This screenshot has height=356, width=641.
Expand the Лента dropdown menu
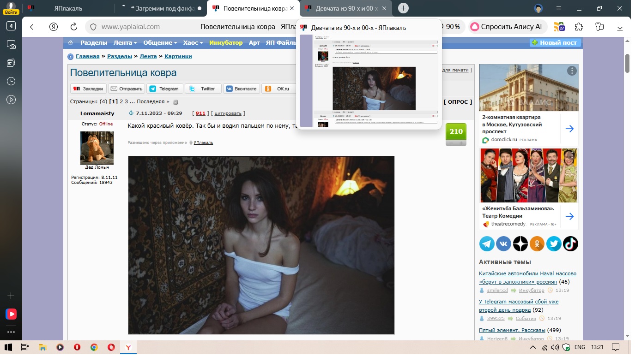125,43
